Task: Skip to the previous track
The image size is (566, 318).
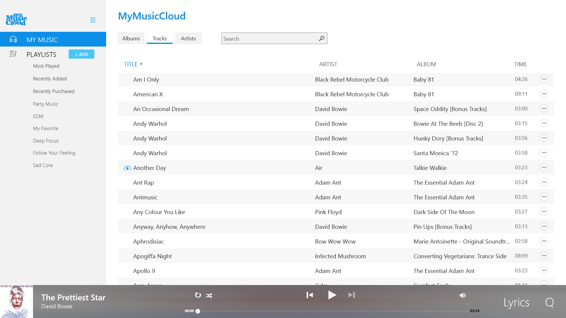Action: 310,295
